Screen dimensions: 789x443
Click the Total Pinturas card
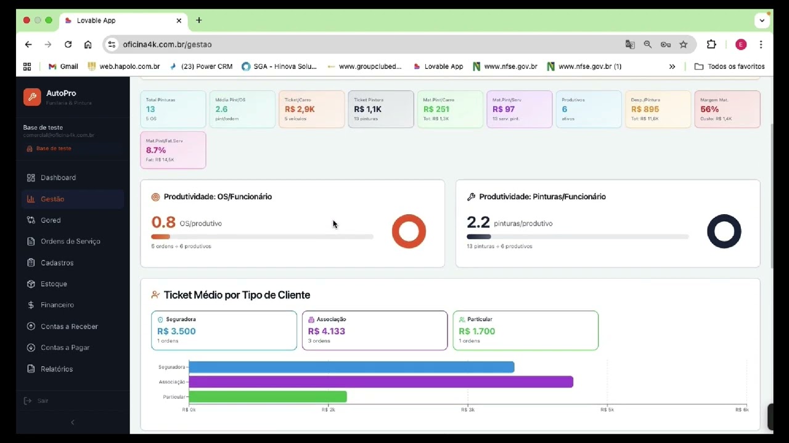[173, 109]
